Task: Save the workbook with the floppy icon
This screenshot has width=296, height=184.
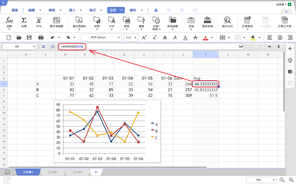Action: click(x=29, y=38)
